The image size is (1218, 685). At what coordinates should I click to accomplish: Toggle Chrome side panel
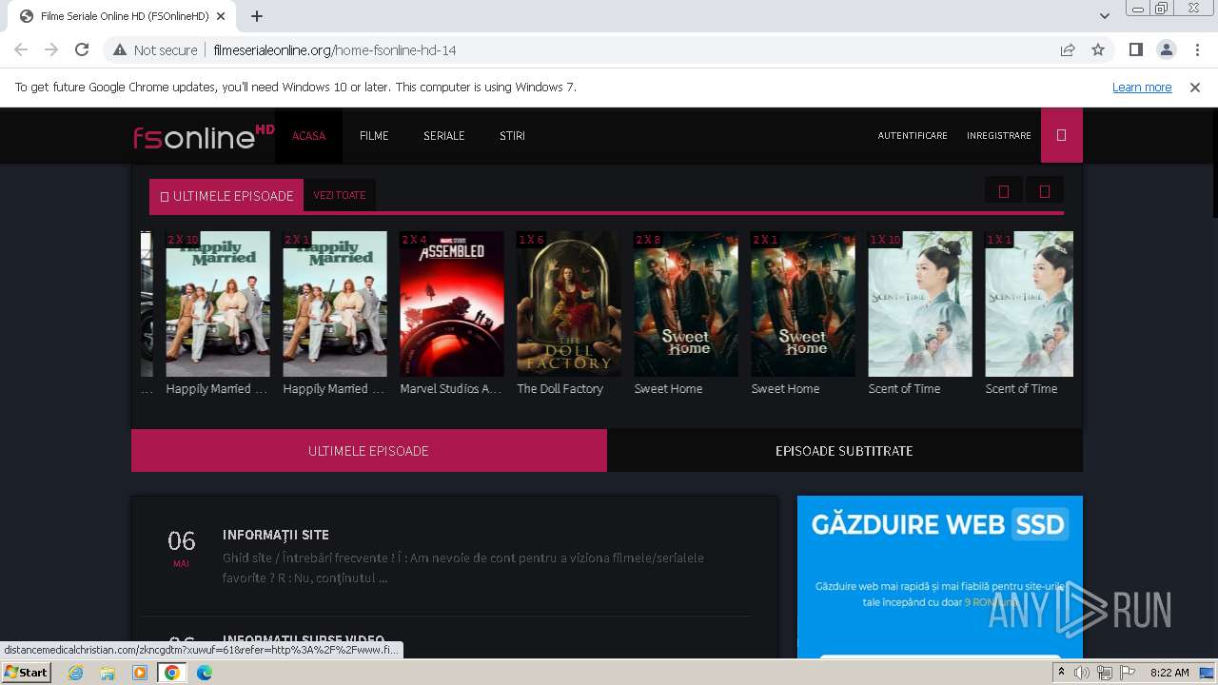point(1135,49)
